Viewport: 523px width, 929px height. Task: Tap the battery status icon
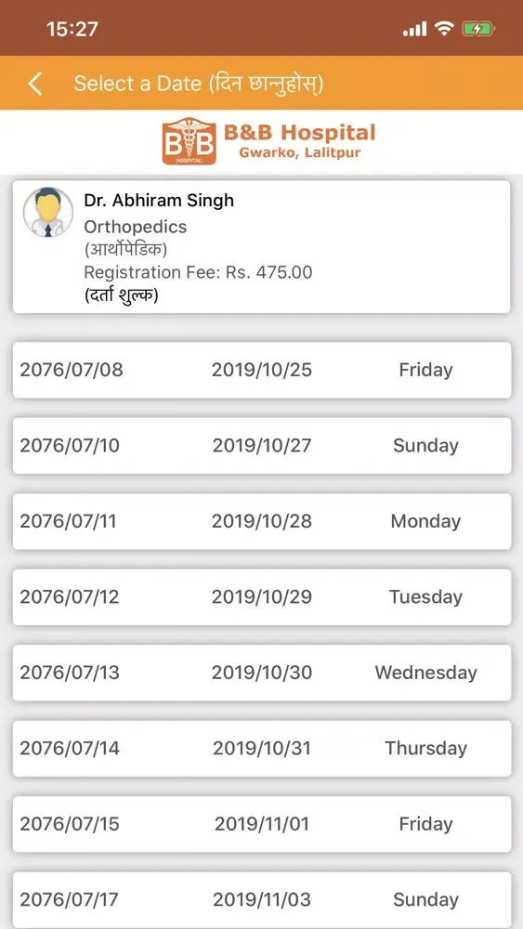pos(478,29)
